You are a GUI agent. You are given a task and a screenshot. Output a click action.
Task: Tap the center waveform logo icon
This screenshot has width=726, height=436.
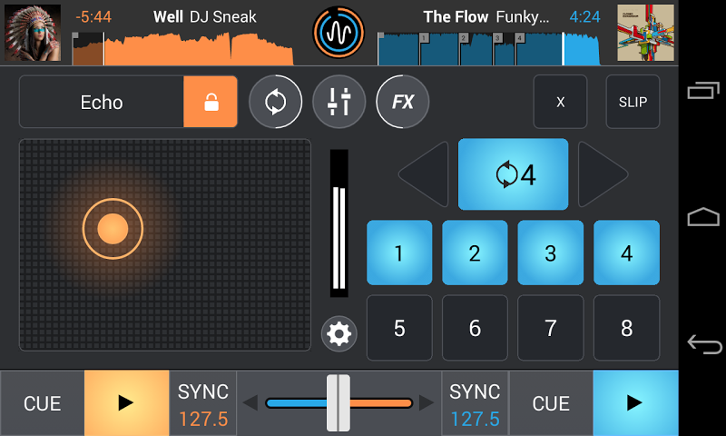(338, 33)
